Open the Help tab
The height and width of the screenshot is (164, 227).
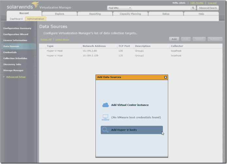201,14
